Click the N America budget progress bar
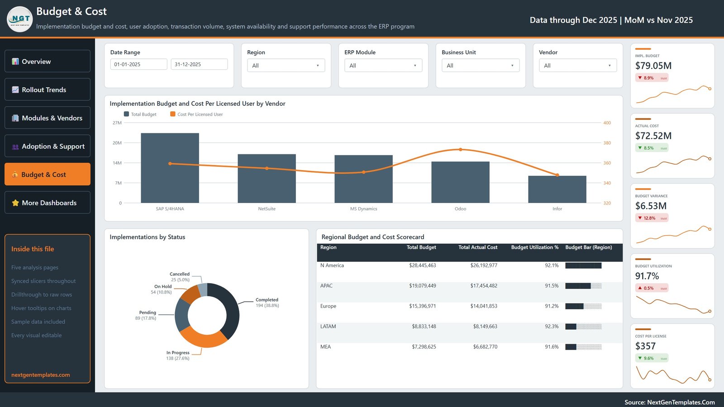The height and width of the screenshot is (407, 724). pyautogui.click(x=584, y=265)
